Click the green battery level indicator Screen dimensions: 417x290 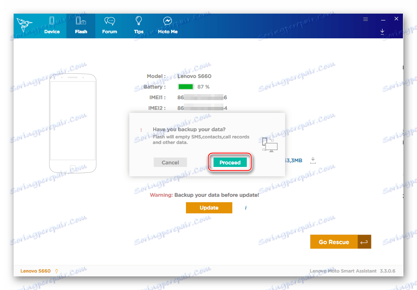[x=186, y=87]
